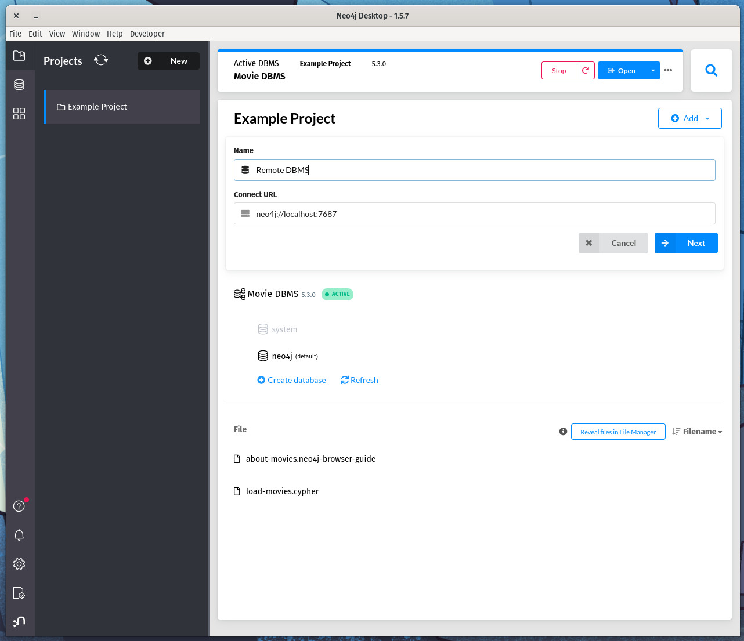This screenshot has width=744, height=641.
Task: Open the Filename sort dropdown
Action: (x=696, y=432)
